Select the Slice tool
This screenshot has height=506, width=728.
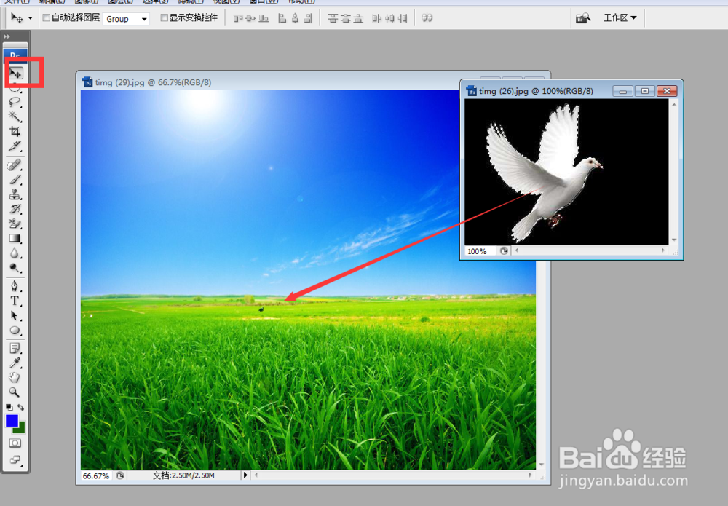point(15,146)
